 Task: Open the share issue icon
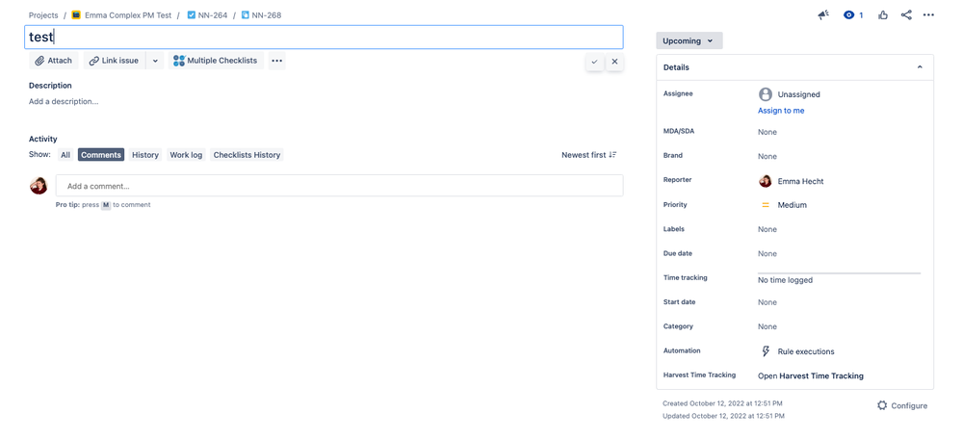906,14
